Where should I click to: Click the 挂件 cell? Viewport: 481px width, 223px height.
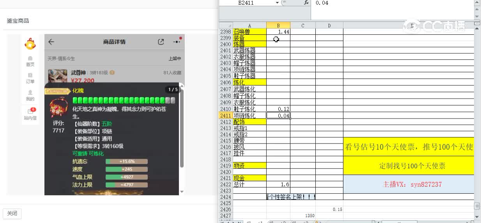pos(249,153)
